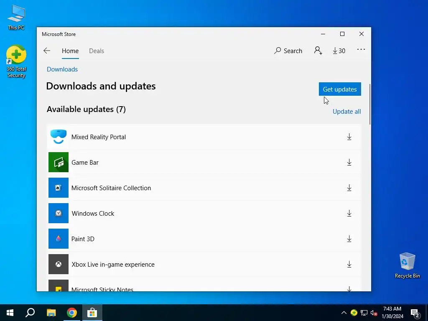Open the See more ellipsis menu
Screen dimensions: 428x321
361,50
